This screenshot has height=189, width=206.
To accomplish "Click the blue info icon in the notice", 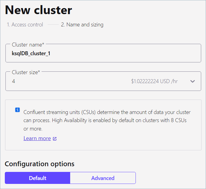I will tap(17, 110).
